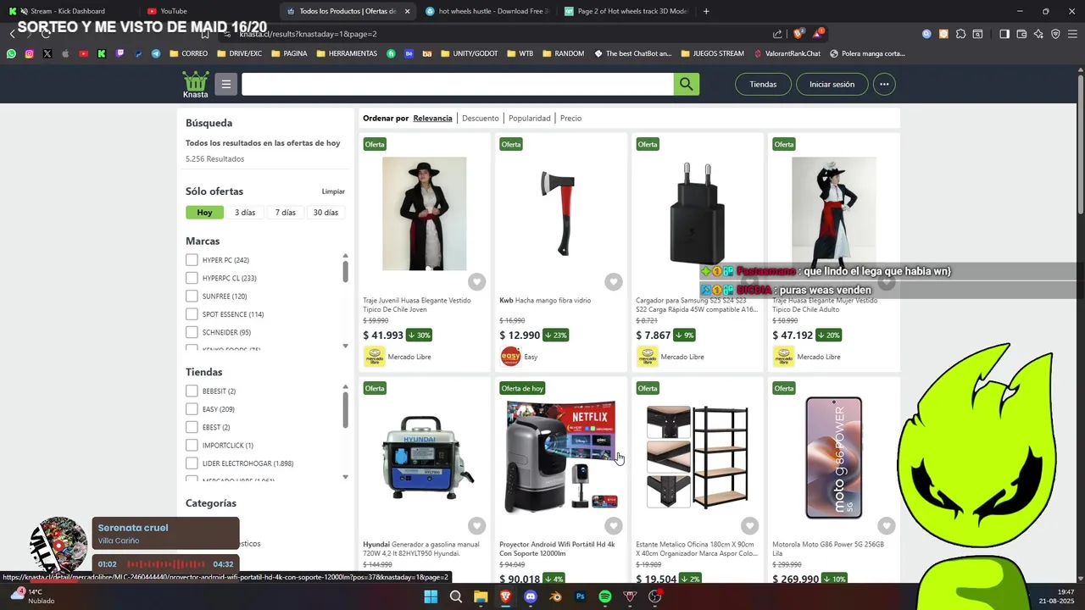Check the BEBESIT (2) store filter
The image size is (1085, 610).
[x=192, y=391]
